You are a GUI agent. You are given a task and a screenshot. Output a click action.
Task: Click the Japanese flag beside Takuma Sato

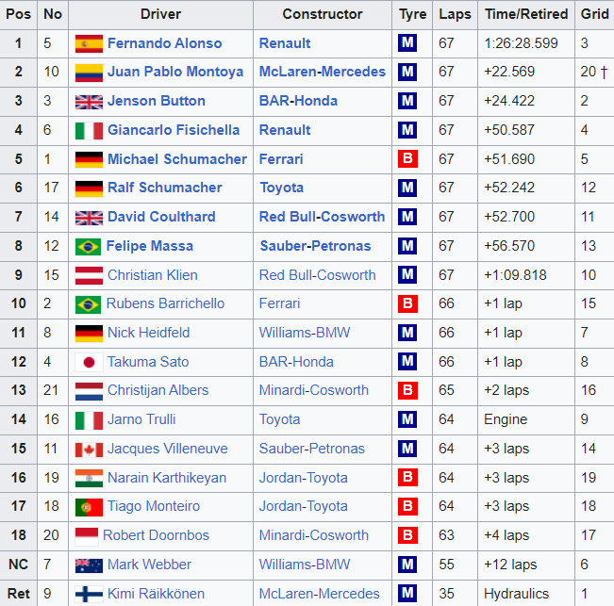tap(89, 362)
